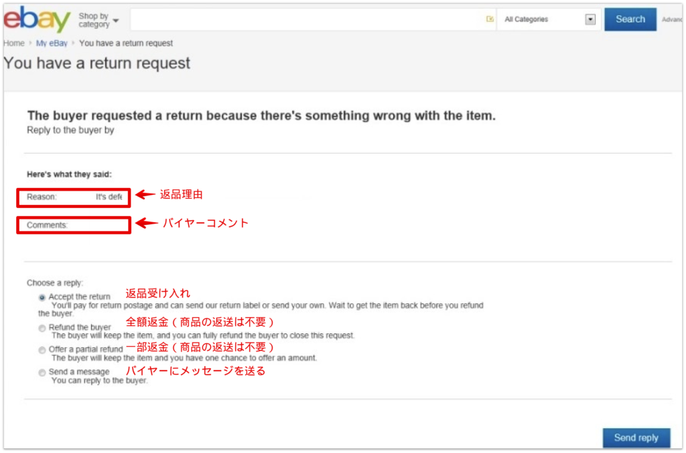
Task: Select the Refund the buyer option
Action: tap(42, 328)
